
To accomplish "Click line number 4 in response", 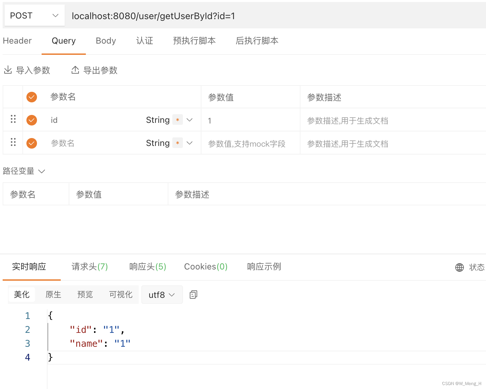I will tap(28, 357).
